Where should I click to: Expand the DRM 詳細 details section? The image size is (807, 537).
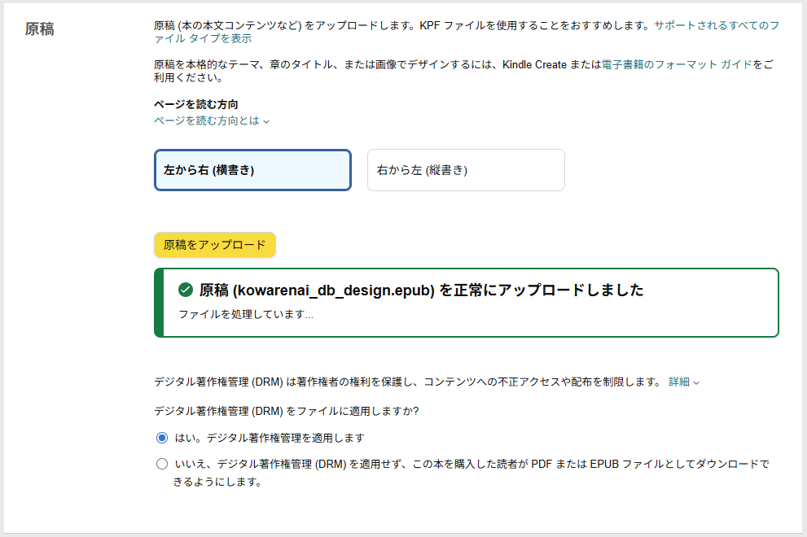tap(679, 382)
